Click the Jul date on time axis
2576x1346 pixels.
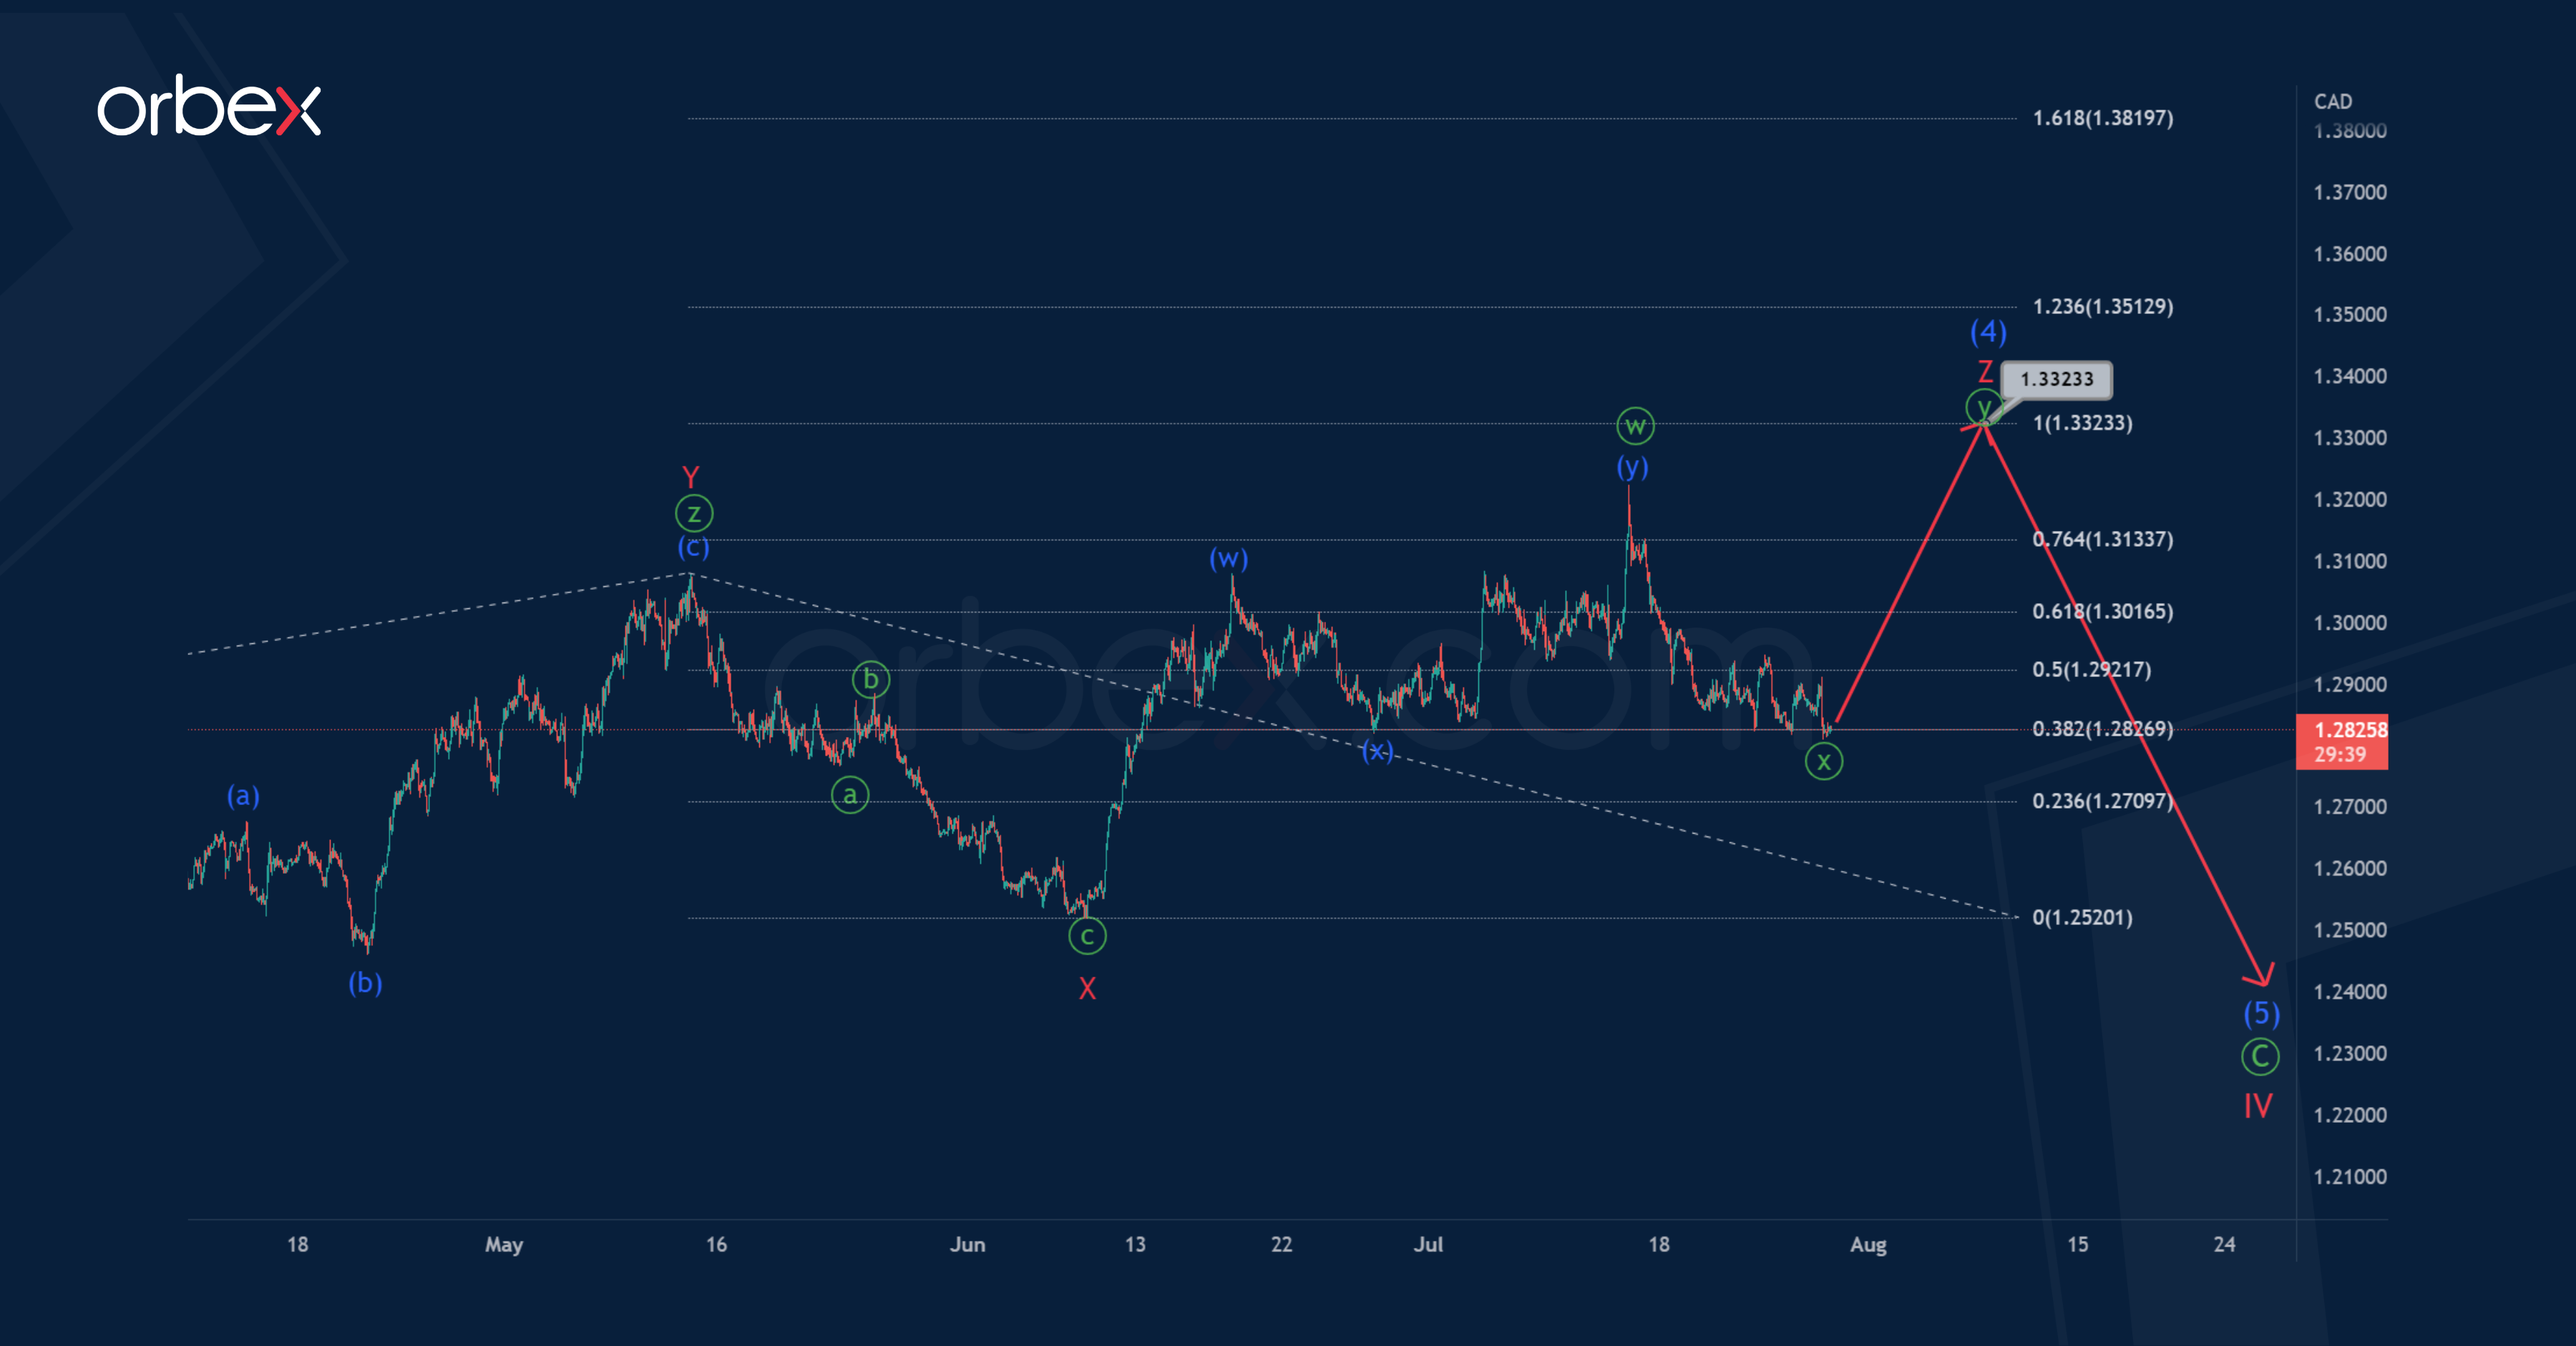[1427, 1244]
